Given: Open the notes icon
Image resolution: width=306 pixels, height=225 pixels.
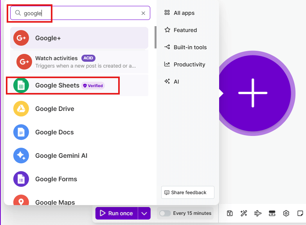Looking at the screenshot, I should [300, 213].
